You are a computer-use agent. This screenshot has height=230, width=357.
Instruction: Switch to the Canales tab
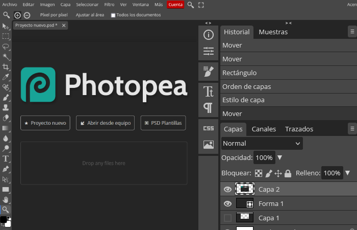[264, 129]
